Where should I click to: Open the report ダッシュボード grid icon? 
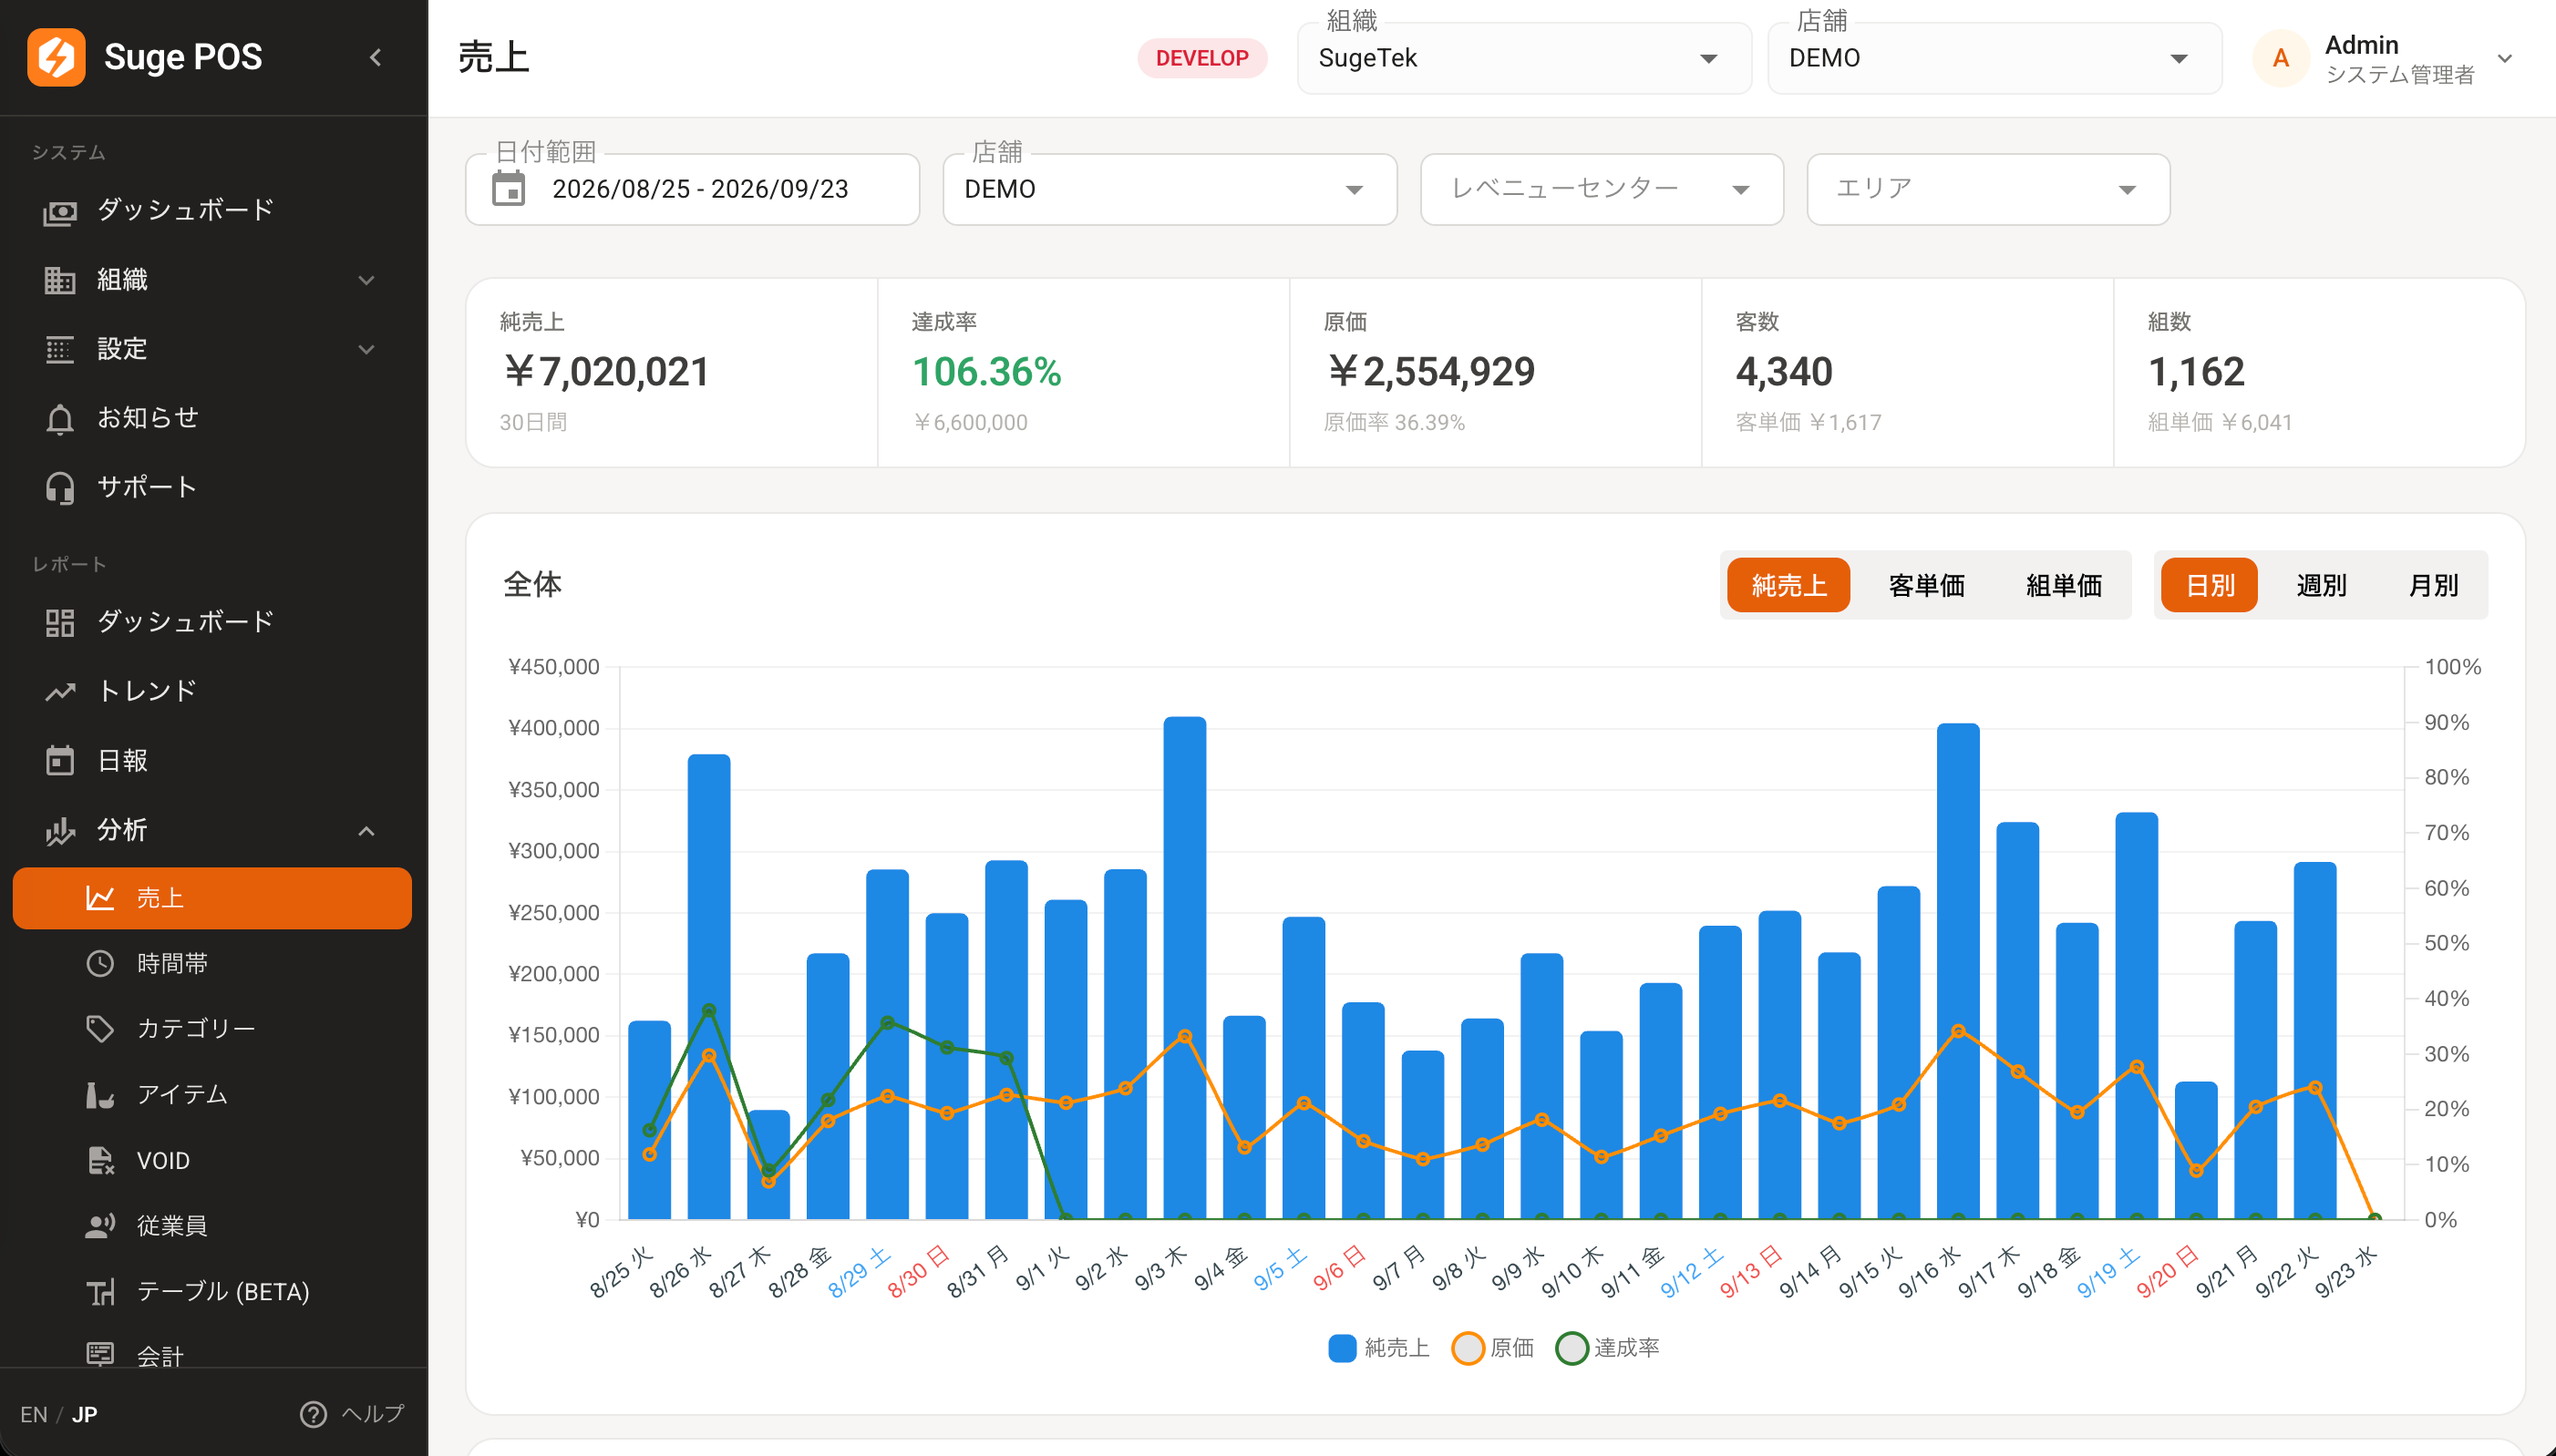[x=60, y=622]
